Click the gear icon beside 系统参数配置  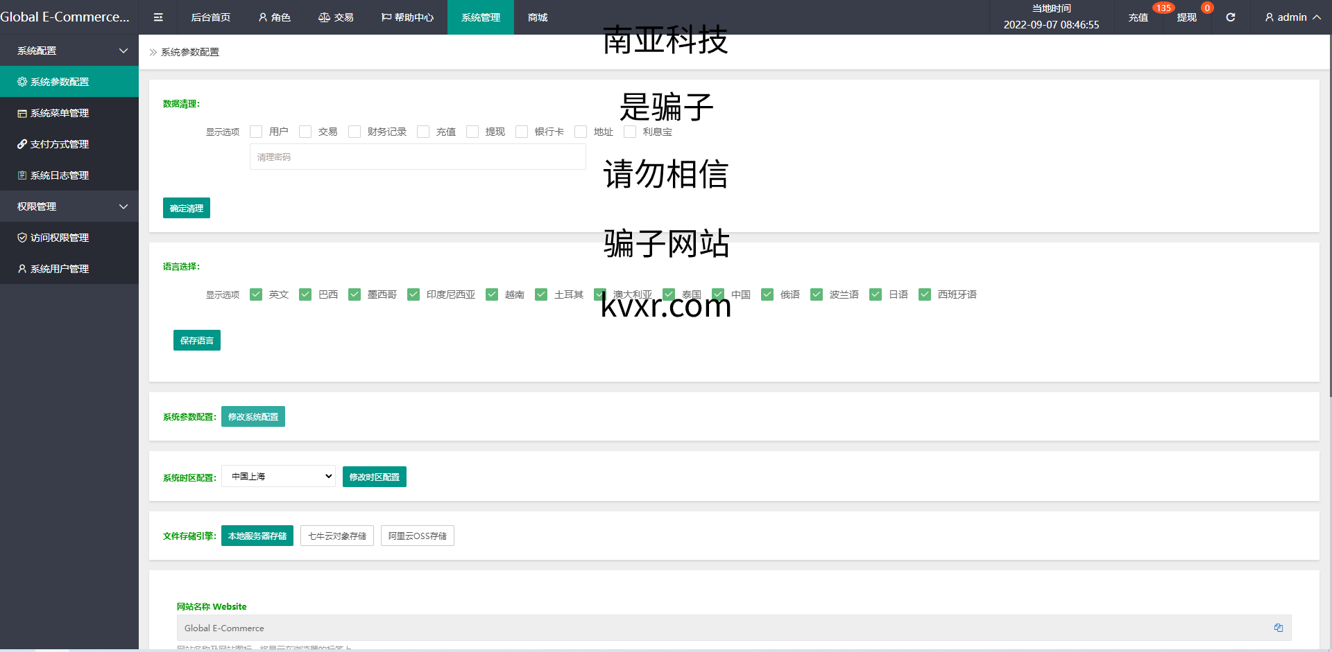[22, 82]
